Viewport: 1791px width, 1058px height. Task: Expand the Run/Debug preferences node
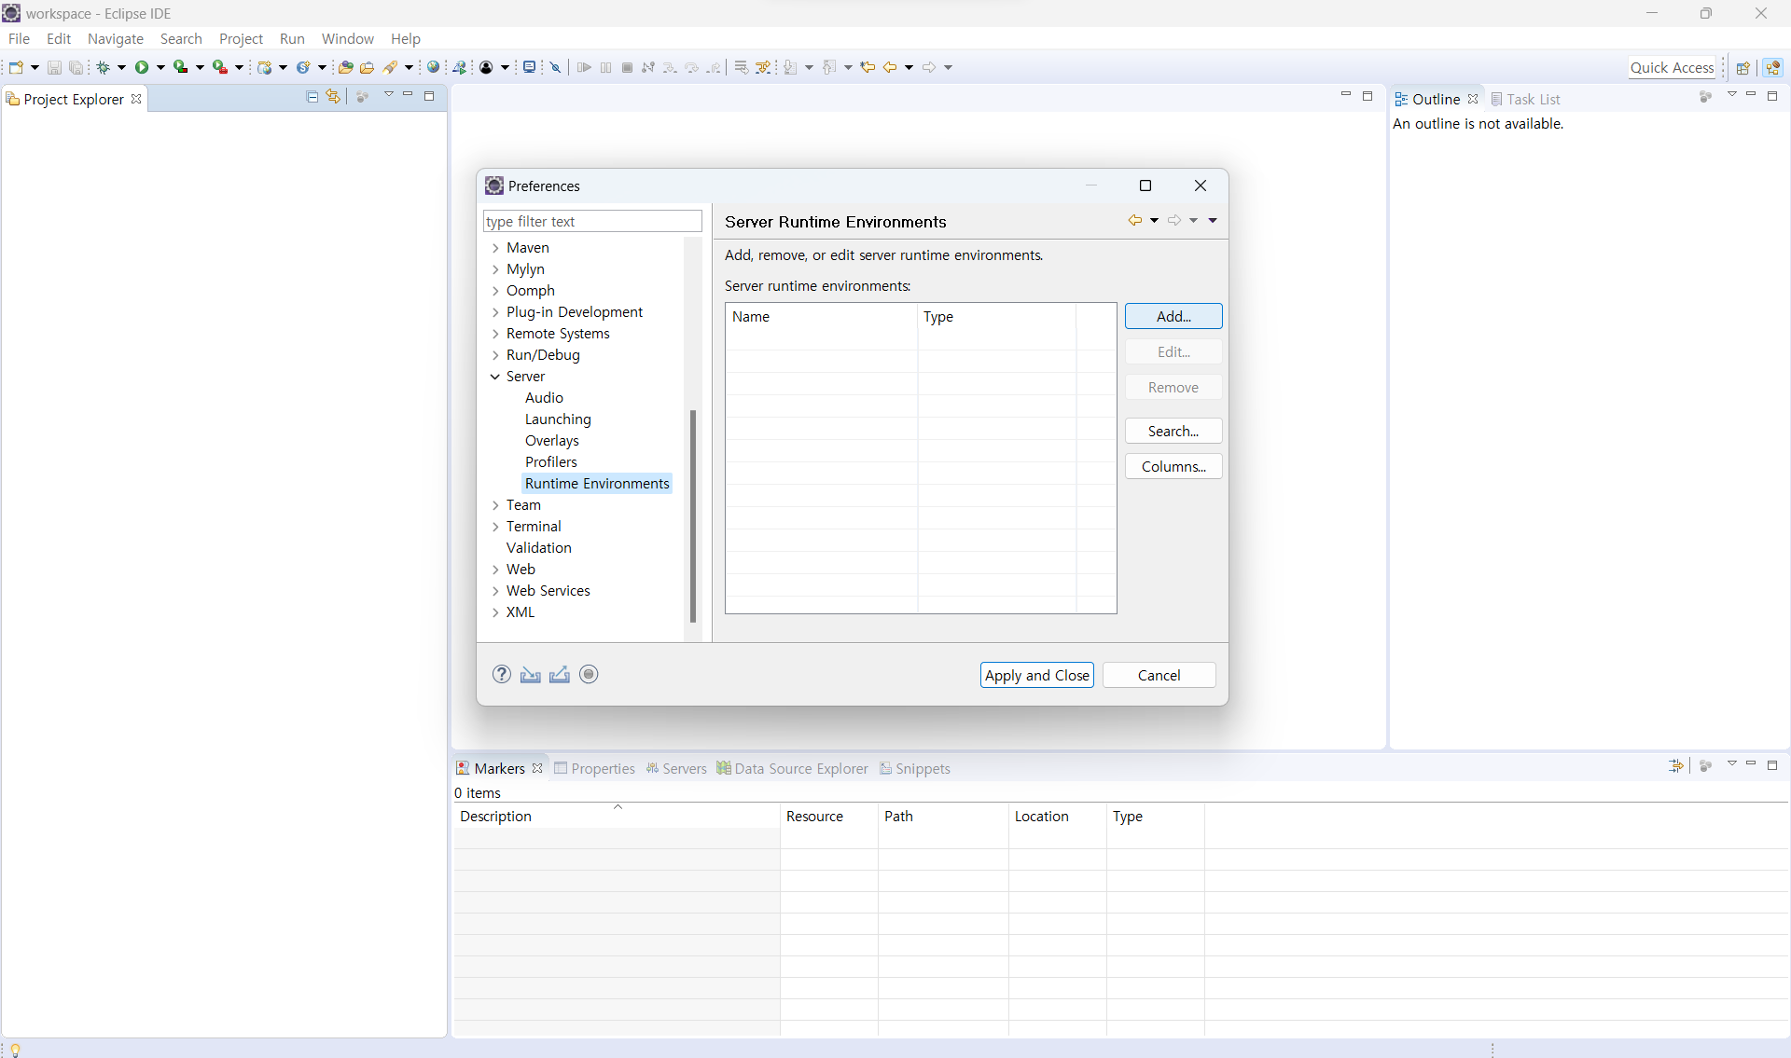point(495,355)
